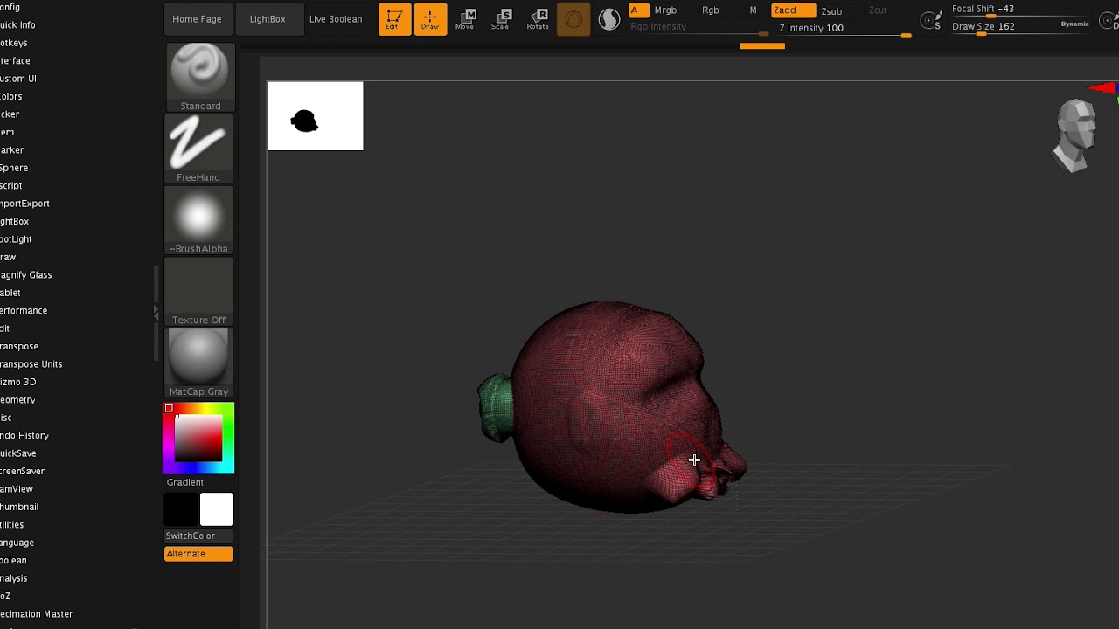This screenshot has height=629, width=1119.
Task: Click the silhouette thumbnail preview
Action: click(x=315, y=116)
